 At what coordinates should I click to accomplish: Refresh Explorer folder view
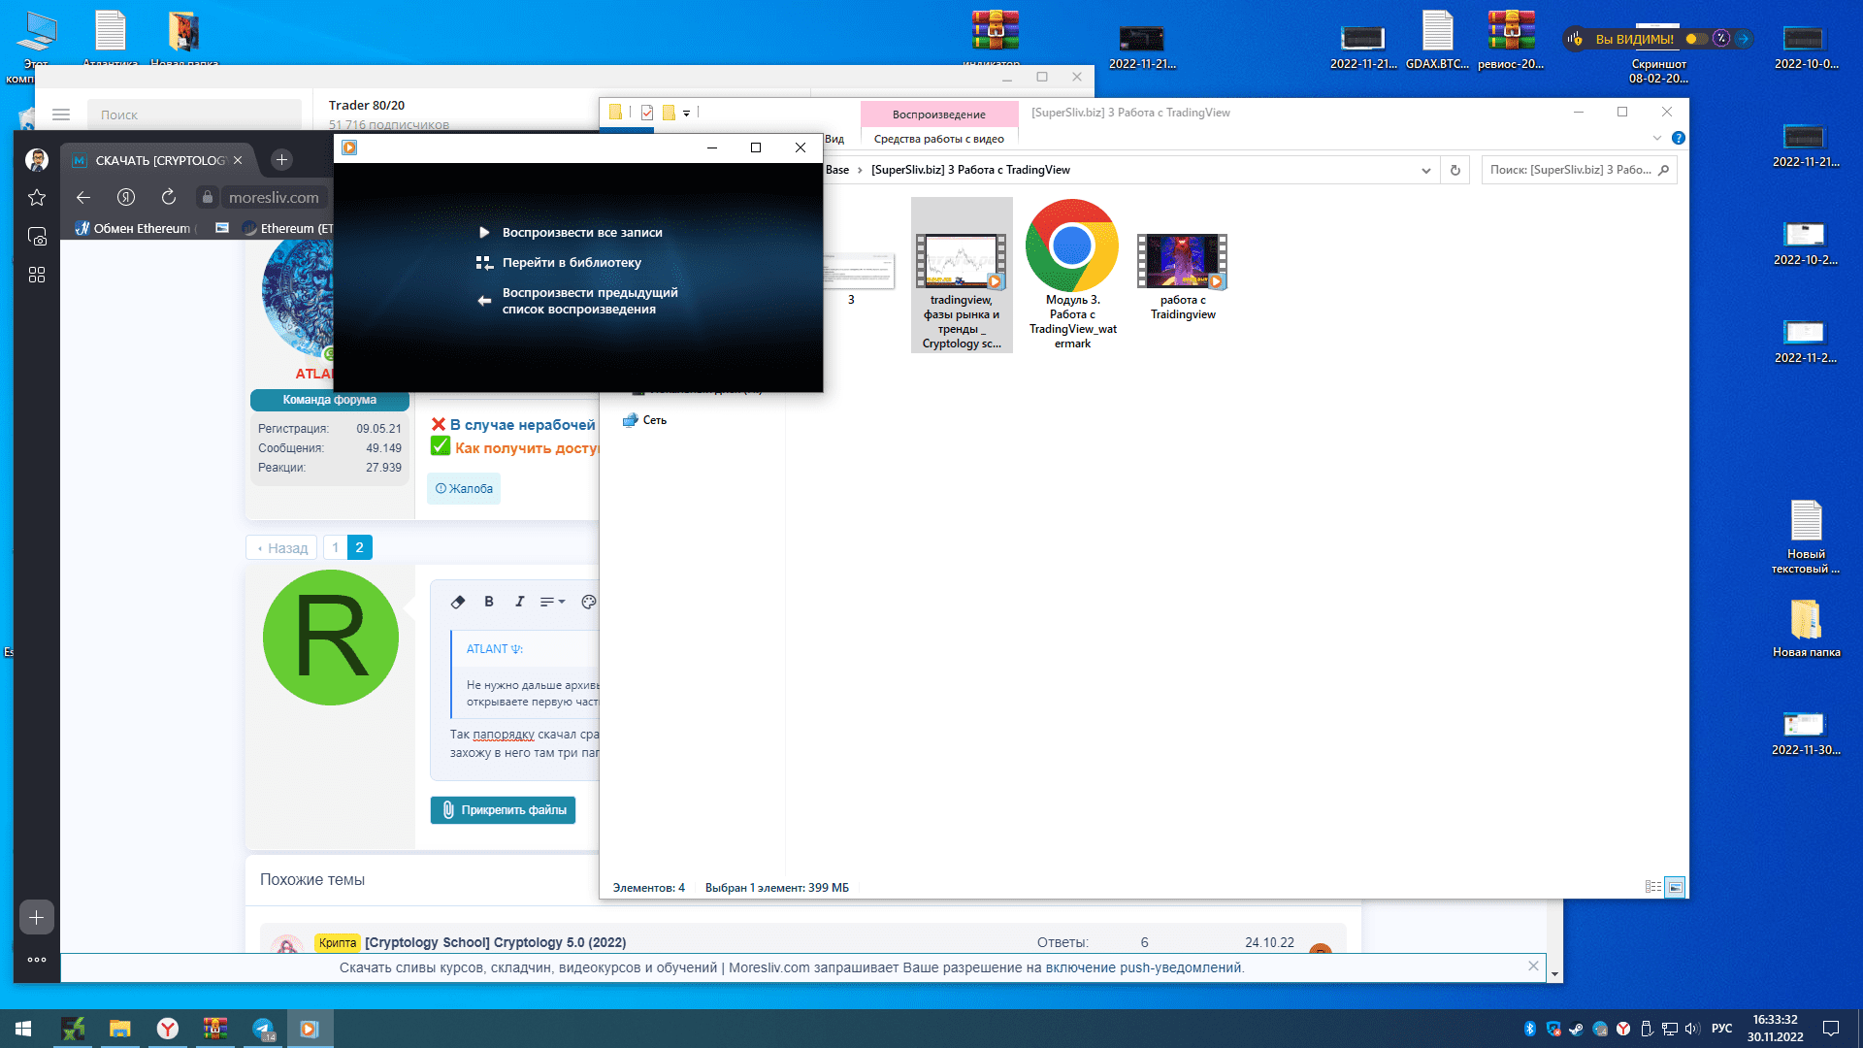(1454, 170)
